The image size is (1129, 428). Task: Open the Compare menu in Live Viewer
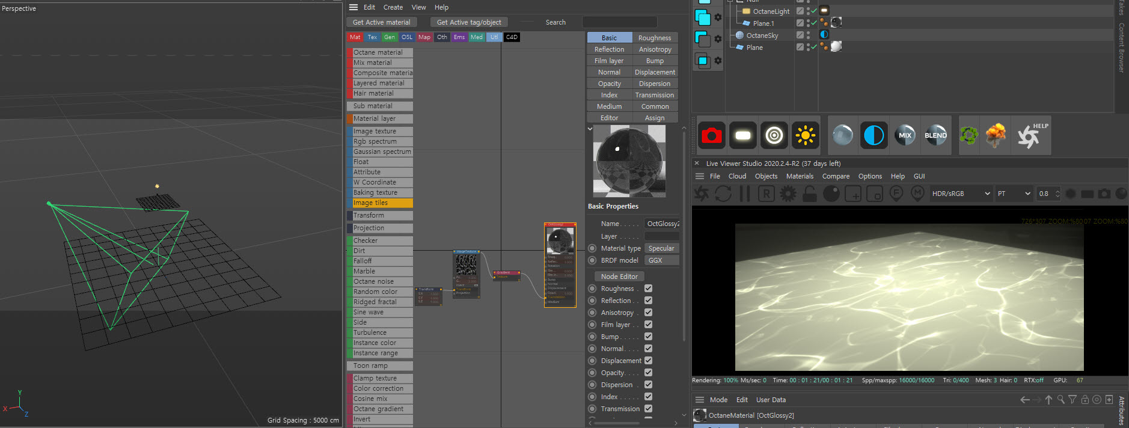(836, 176)
